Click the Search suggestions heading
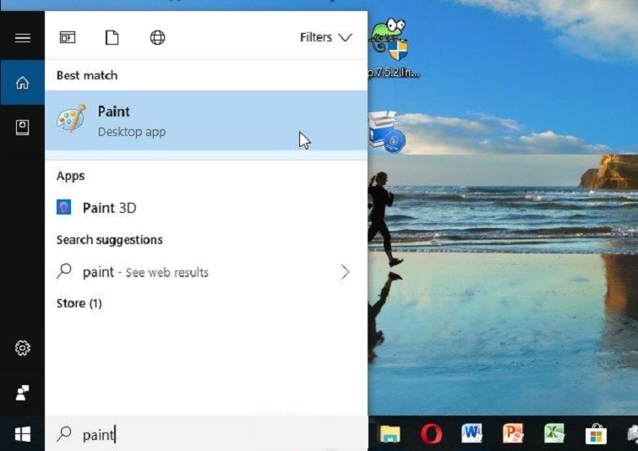638x451 pixels. click(110, 240)
